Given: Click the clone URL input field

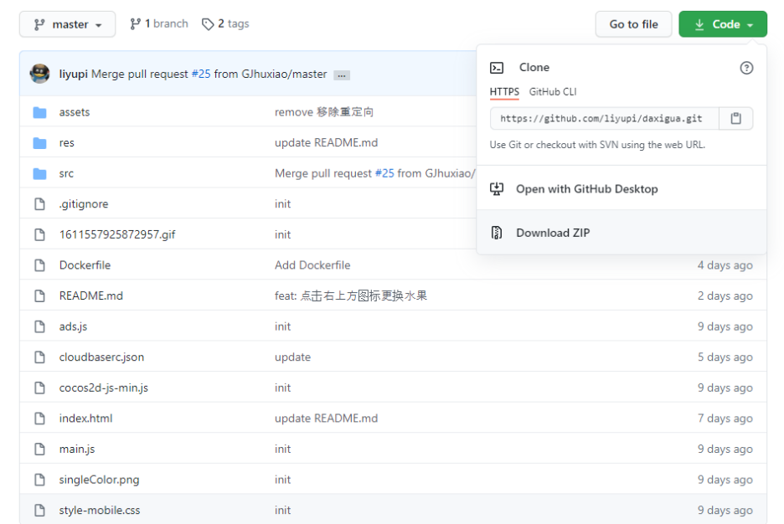Looking at the screenshot, I should 605,119.
